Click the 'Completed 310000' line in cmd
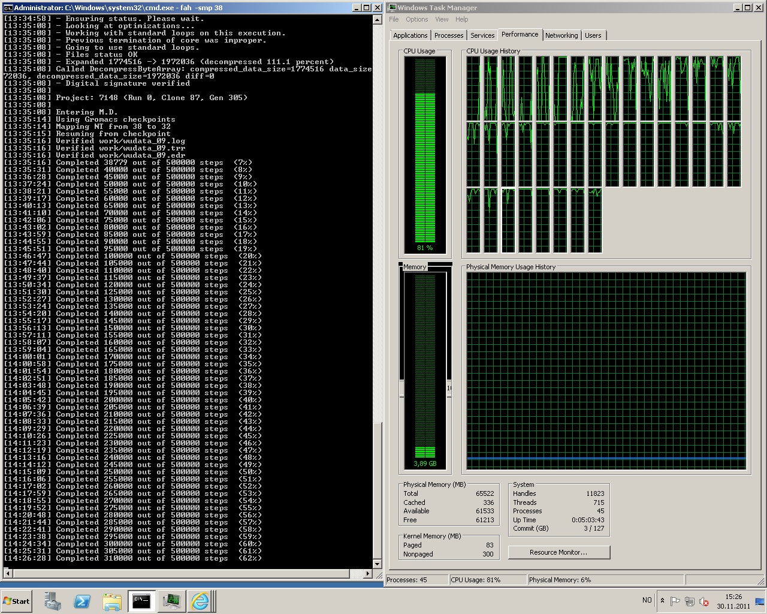 click(x=133, y=558)
